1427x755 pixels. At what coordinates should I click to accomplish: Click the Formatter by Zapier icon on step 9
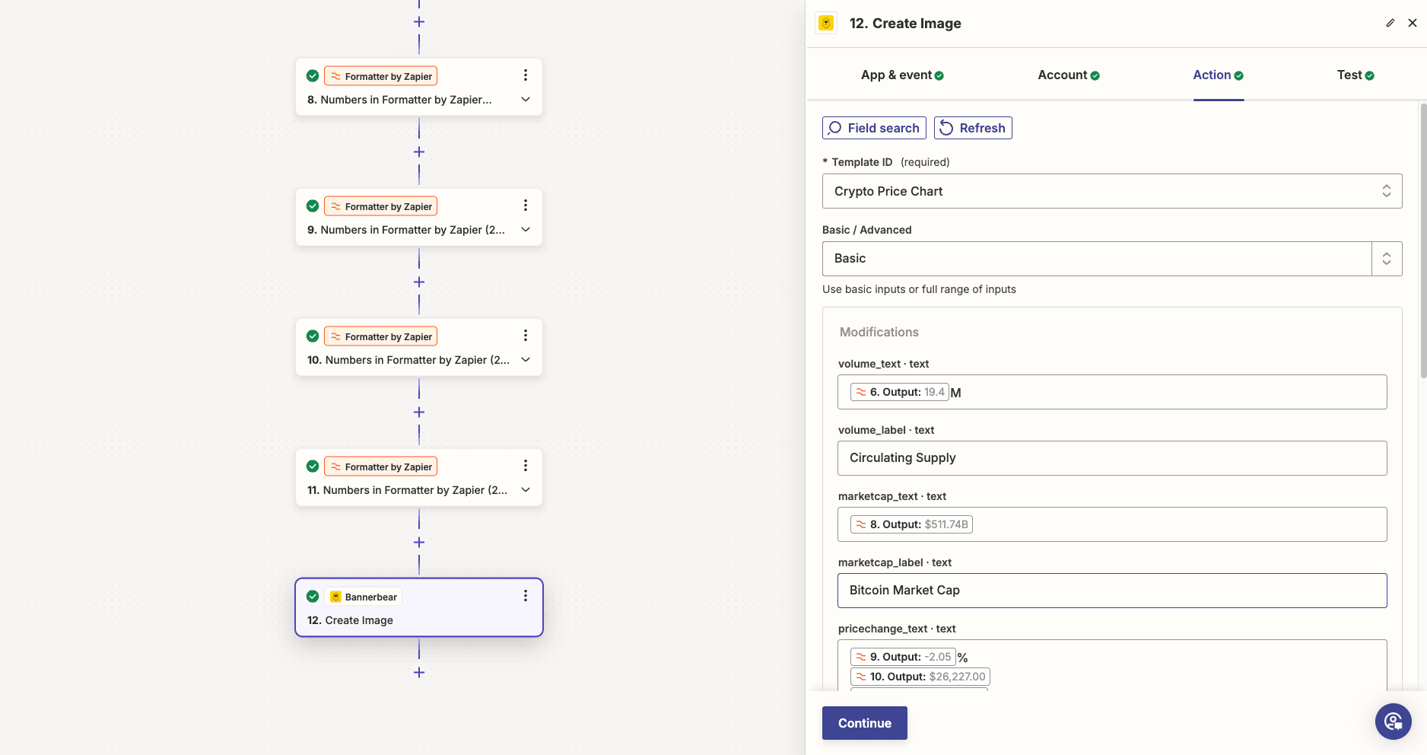click(x=335, y=205)
